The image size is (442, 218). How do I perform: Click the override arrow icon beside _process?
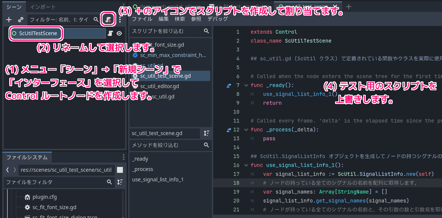tap(229, 130)
